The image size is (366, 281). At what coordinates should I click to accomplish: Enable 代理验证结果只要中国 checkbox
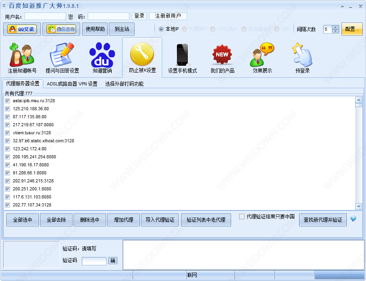coord(242,216)
